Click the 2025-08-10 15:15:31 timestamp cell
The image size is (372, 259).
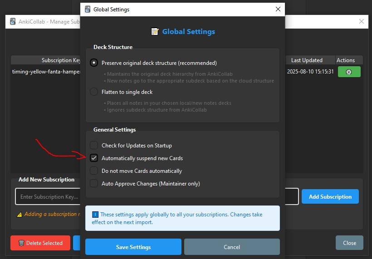[310, 72]
